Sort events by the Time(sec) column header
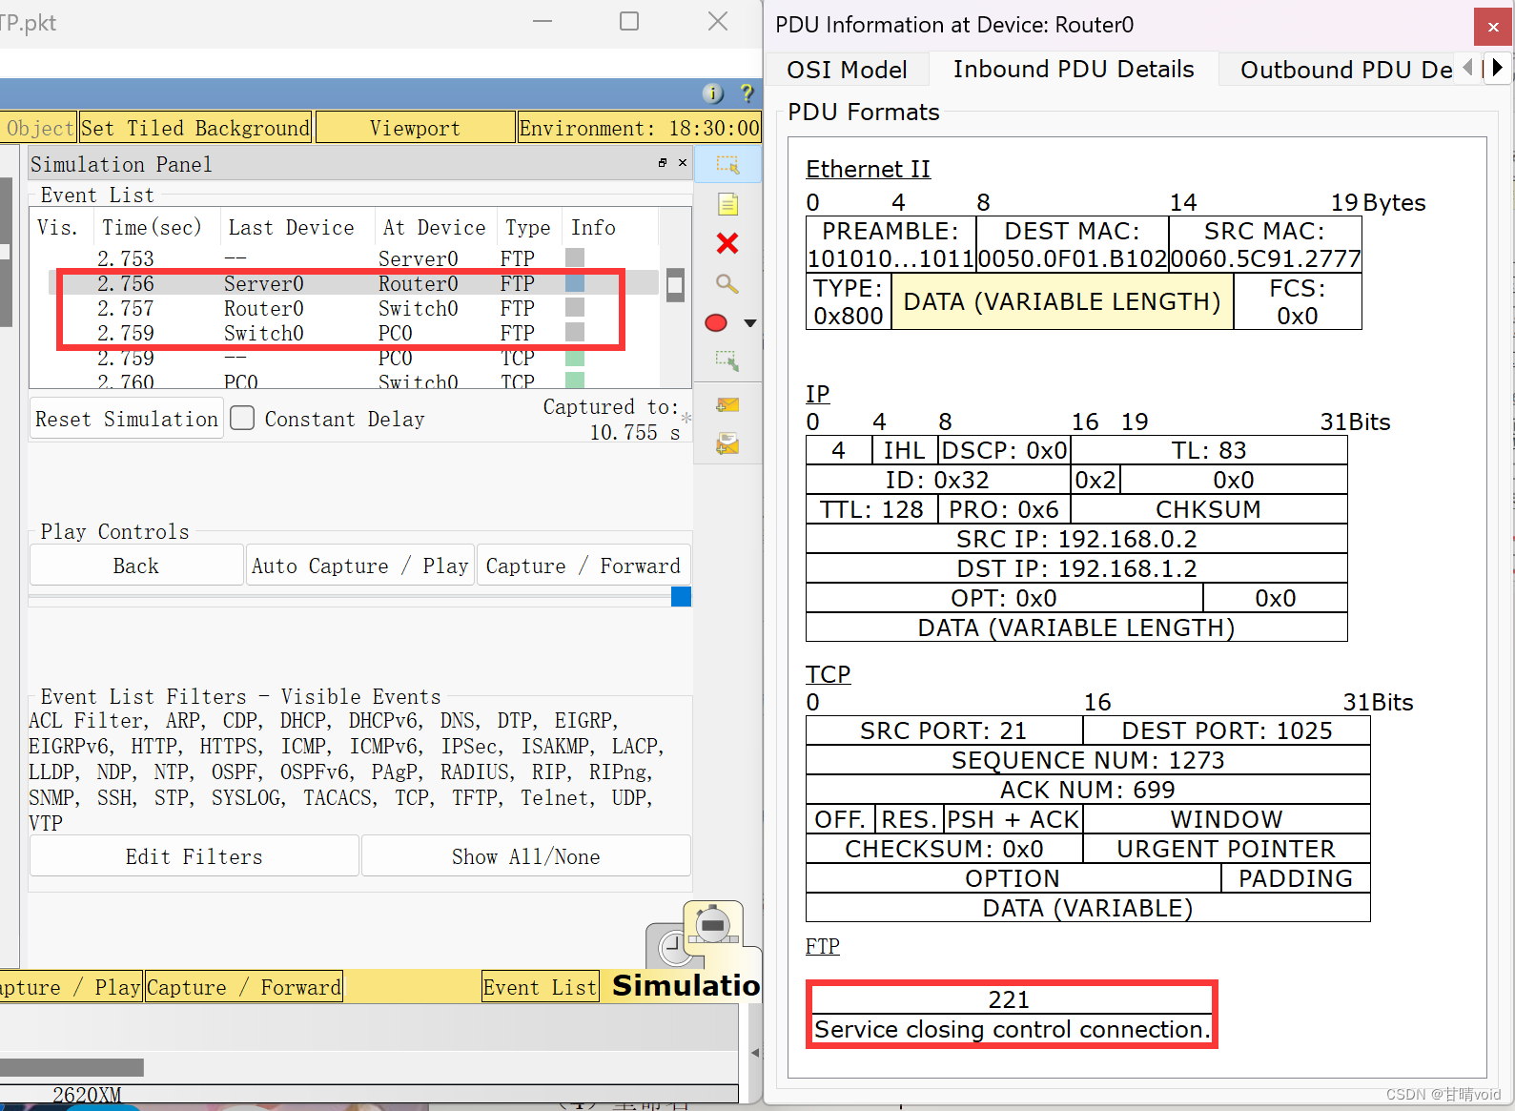This screenshot has width=1515, height=1111. pyautogui.click(x=153, y=227)
